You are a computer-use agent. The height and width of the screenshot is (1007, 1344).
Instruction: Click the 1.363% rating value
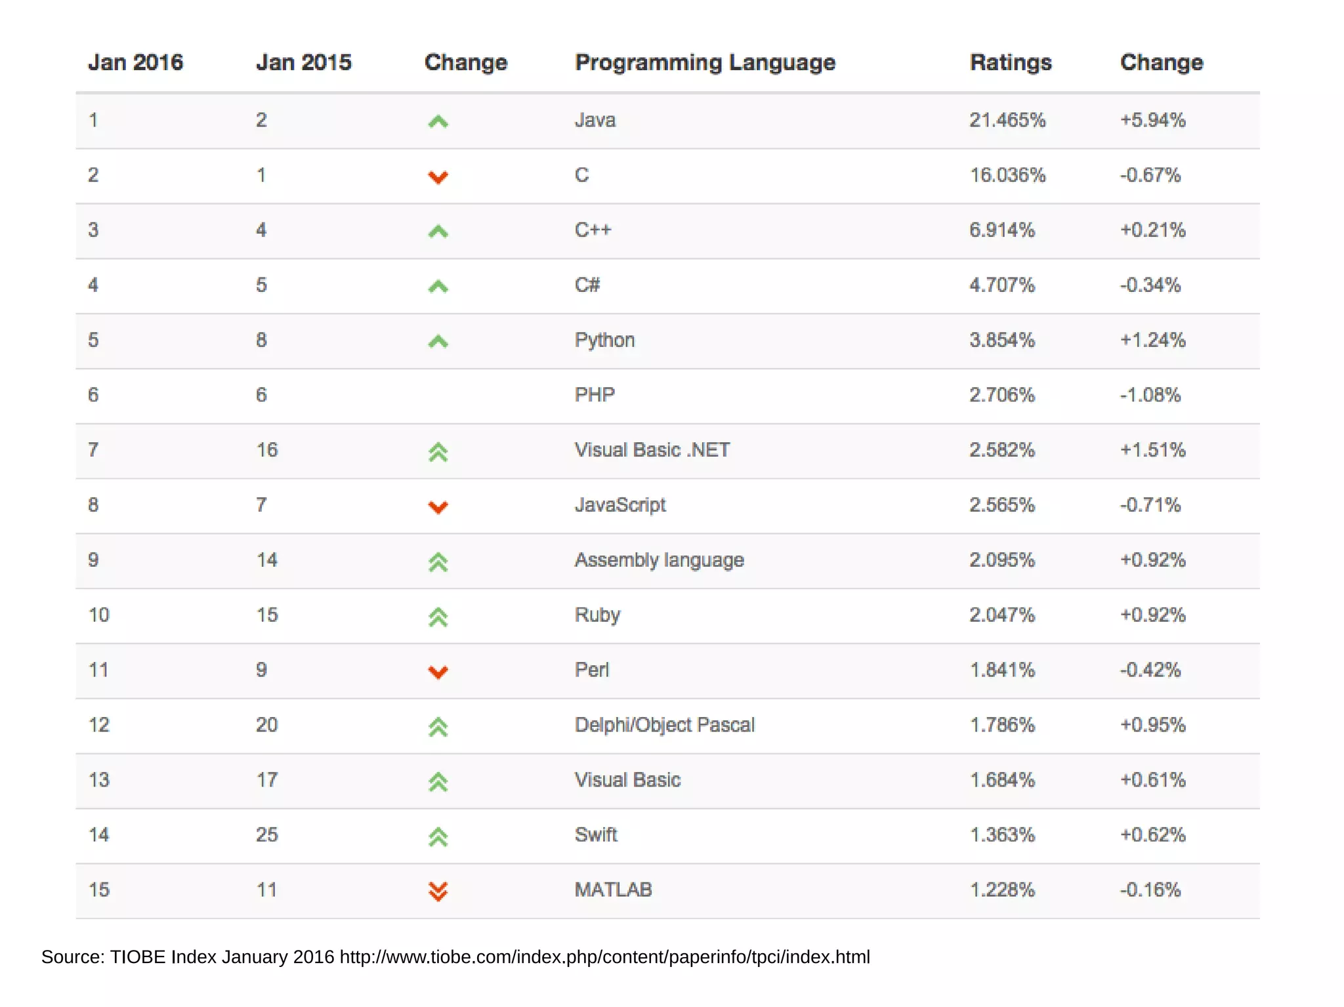1002,834
